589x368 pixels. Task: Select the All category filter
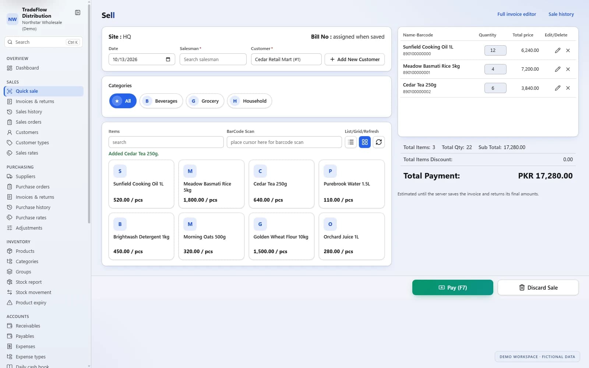[x=123, y=101]
